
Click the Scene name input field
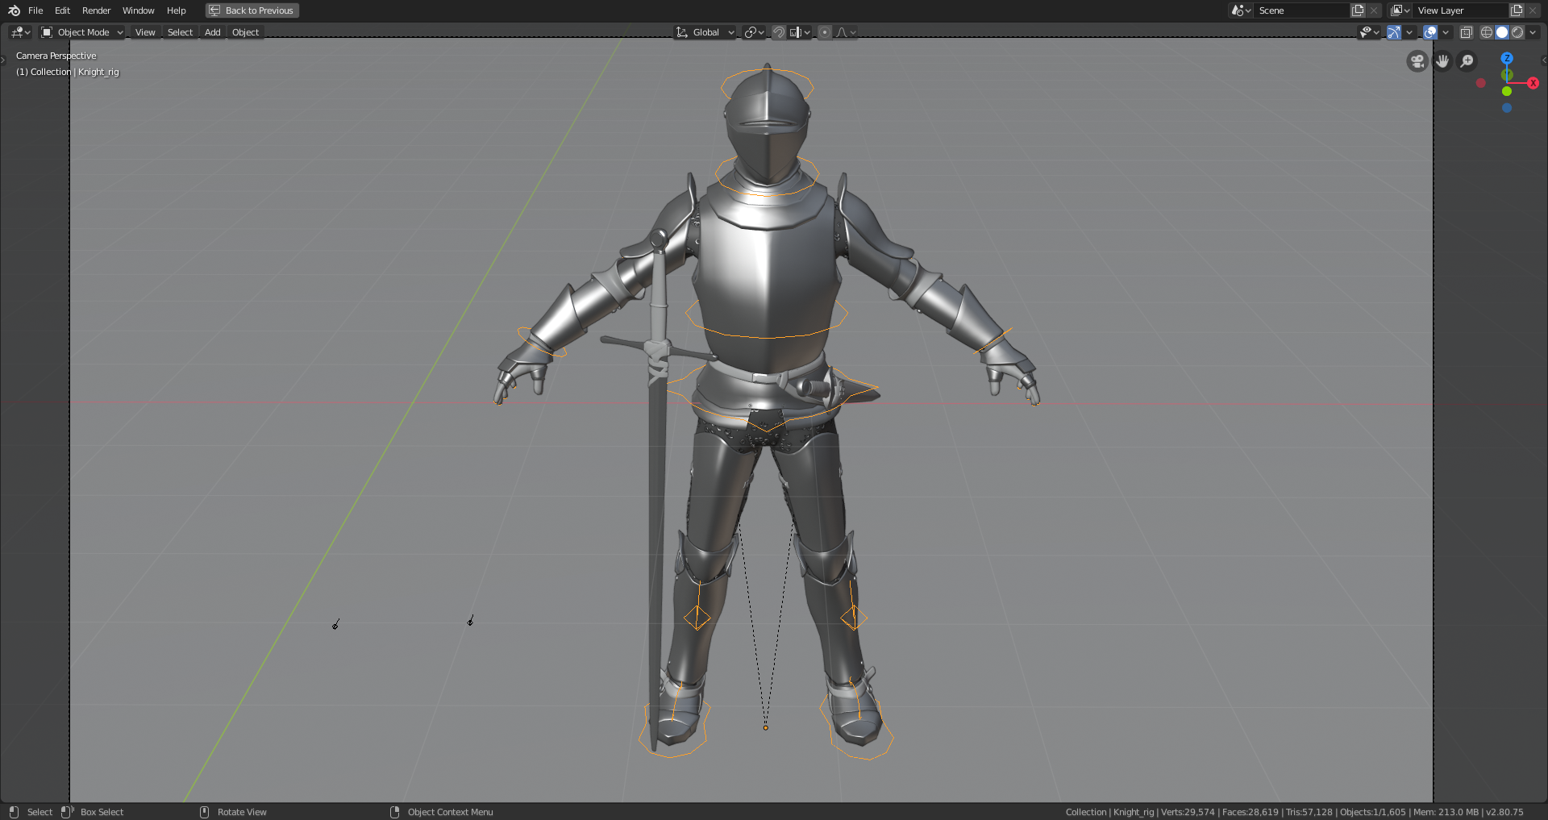click(x=1302, y=10)
